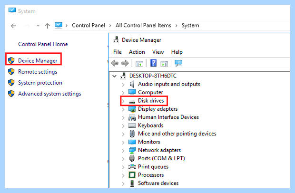Click the shield icon next to System protection
The image size is (295, 193).
[11, 83]
